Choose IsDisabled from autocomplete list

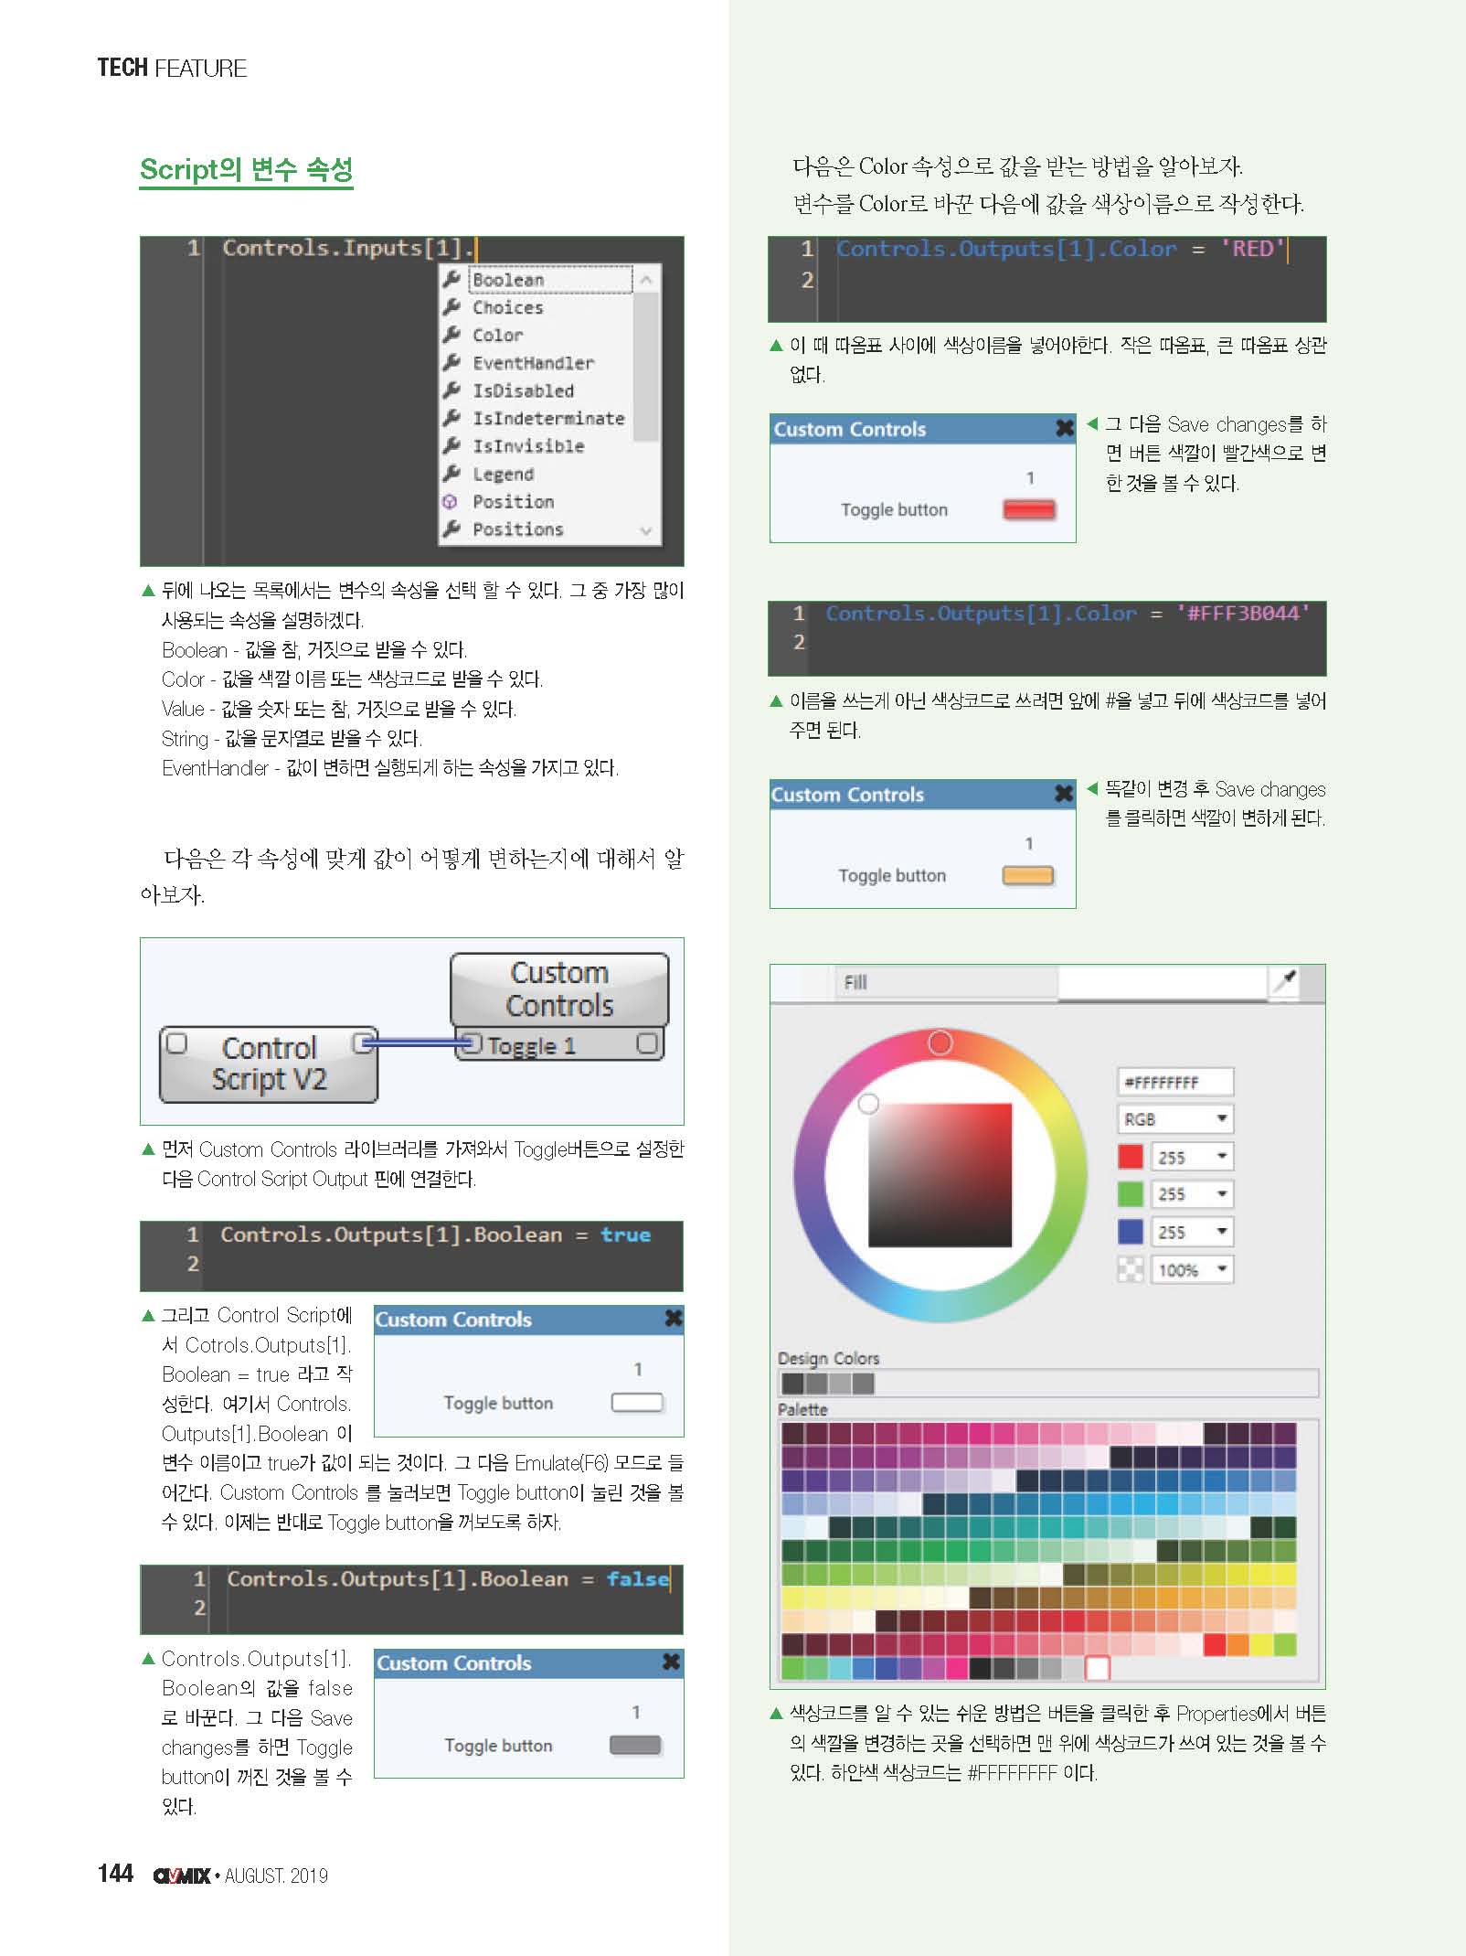pyautogui.click(x=523, y=390)
